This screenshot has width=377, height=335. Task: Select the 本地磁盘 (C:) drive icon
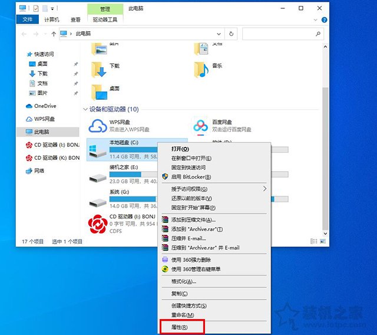98,151
